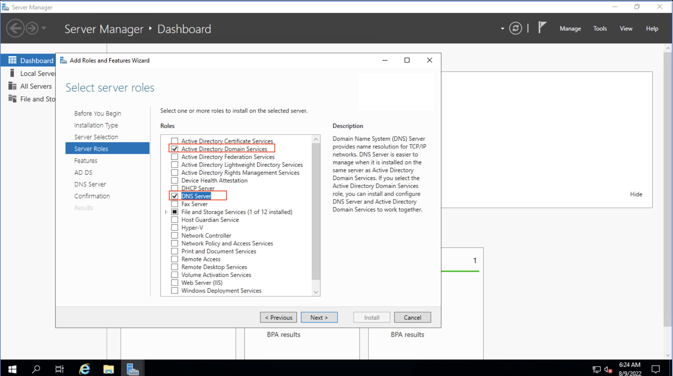Click Server Manager main window scrollbar
This screenshot has width=673, height=376.
point(668,189)
